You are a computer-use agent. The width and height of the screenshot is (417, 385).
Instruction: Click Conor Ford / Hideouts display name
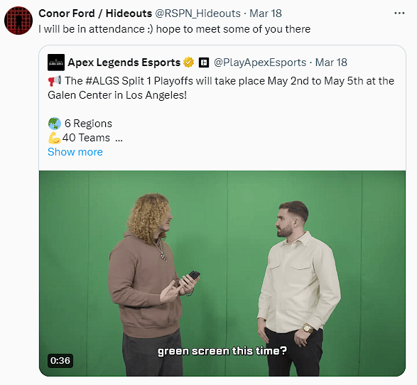(95, 13)
